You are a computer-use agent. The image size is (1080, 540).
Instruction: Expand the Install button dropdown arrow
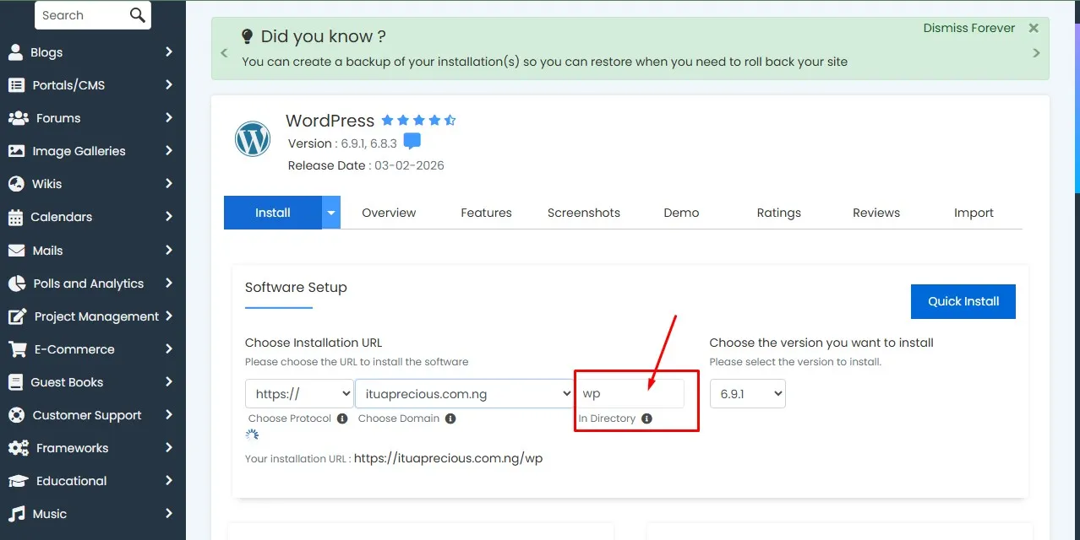[x=330, y=213]
